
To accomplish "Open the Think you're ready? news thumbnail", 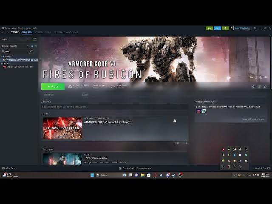I will pyautogui.click(x=62, y=159).
